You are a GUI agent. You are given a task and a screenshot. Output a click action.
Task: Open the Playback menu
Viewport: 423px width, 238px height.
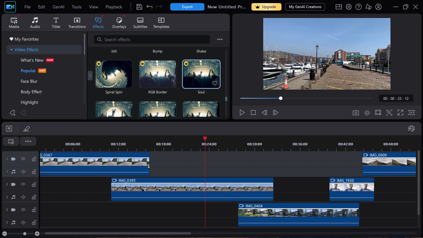point(114,7)
